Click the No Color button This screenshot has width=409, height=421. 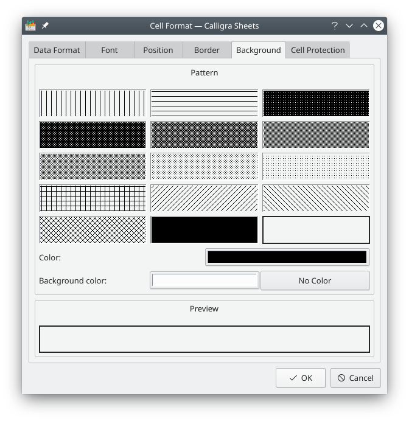click(315, 280)
